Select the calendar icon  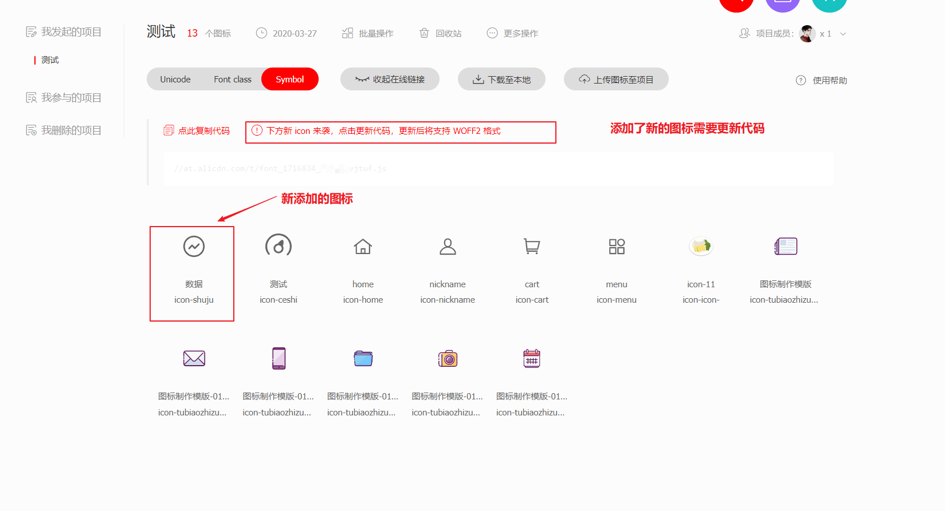click(x=532, y=359)
